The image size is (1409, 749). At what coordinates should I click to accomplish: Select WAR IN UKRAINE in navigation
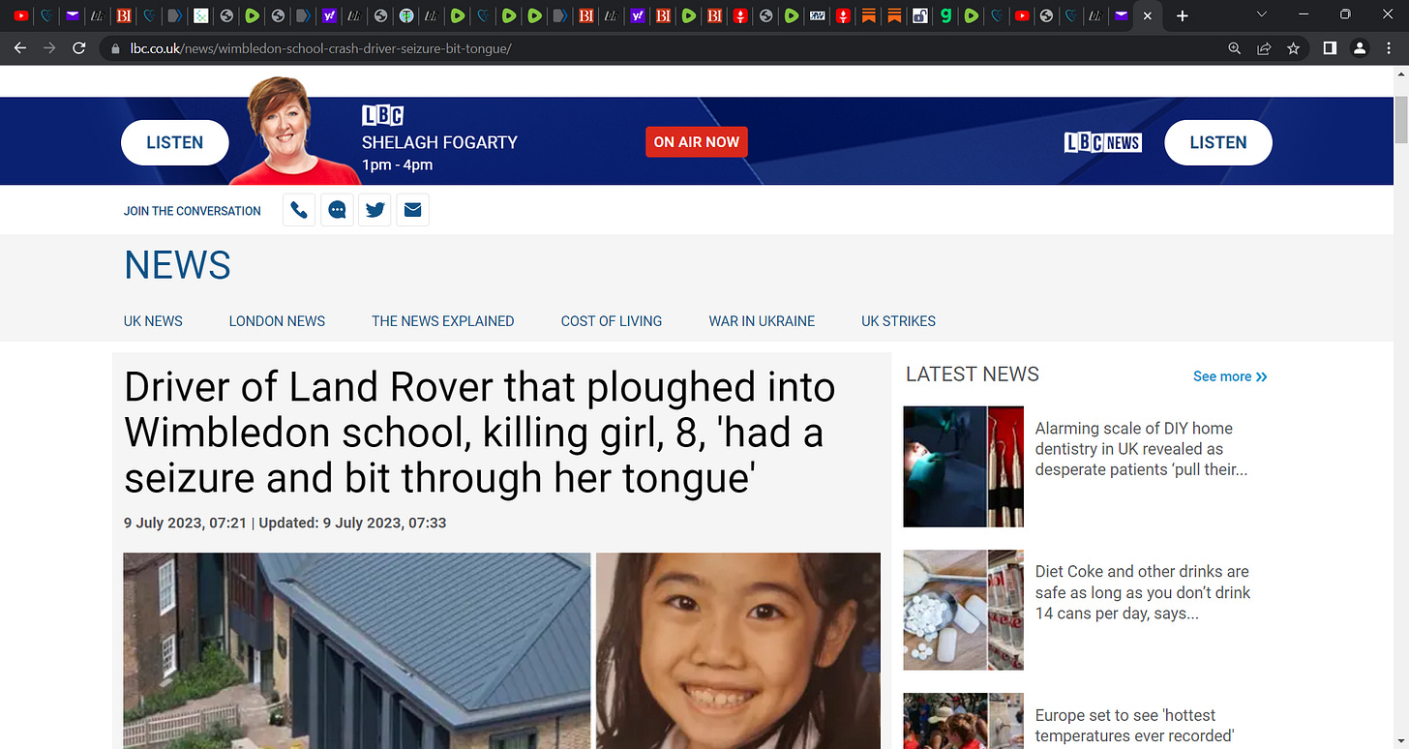[762, 321]
